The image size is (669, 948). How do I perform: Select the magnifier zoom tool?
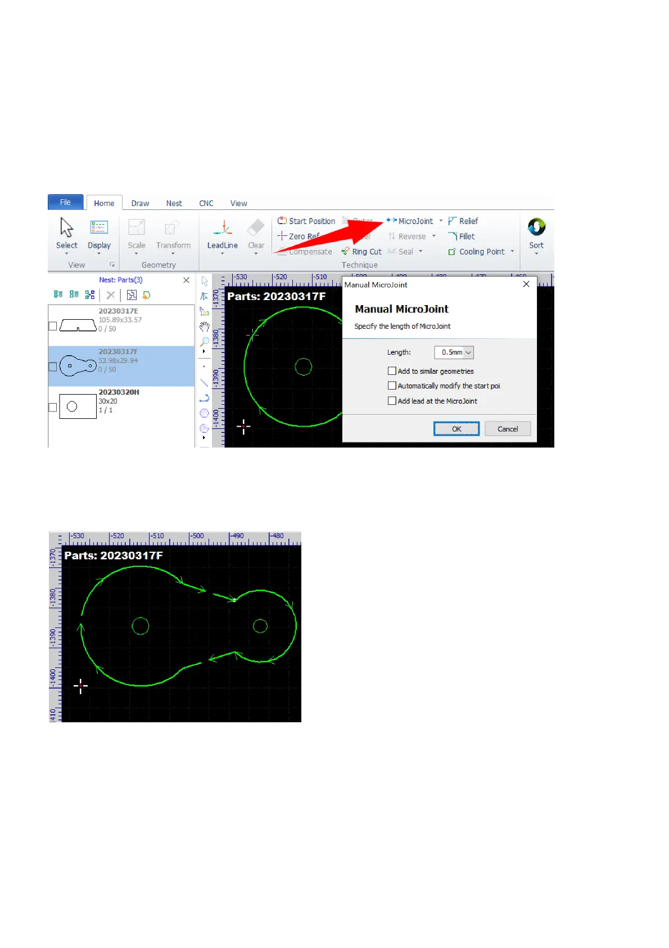(205, 341)
